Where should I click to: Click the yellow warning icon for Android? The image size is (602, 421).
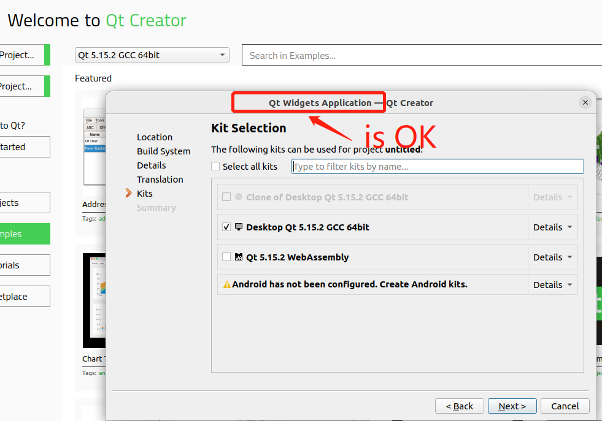[226, 284]
